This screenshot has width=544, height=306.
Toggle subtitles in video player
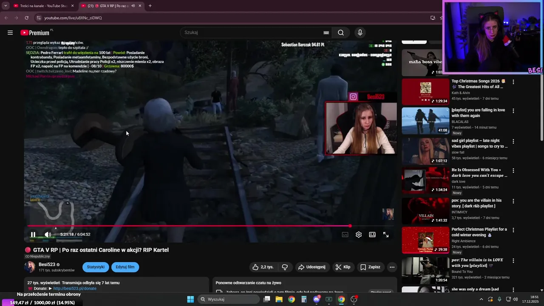coord(345,235)
